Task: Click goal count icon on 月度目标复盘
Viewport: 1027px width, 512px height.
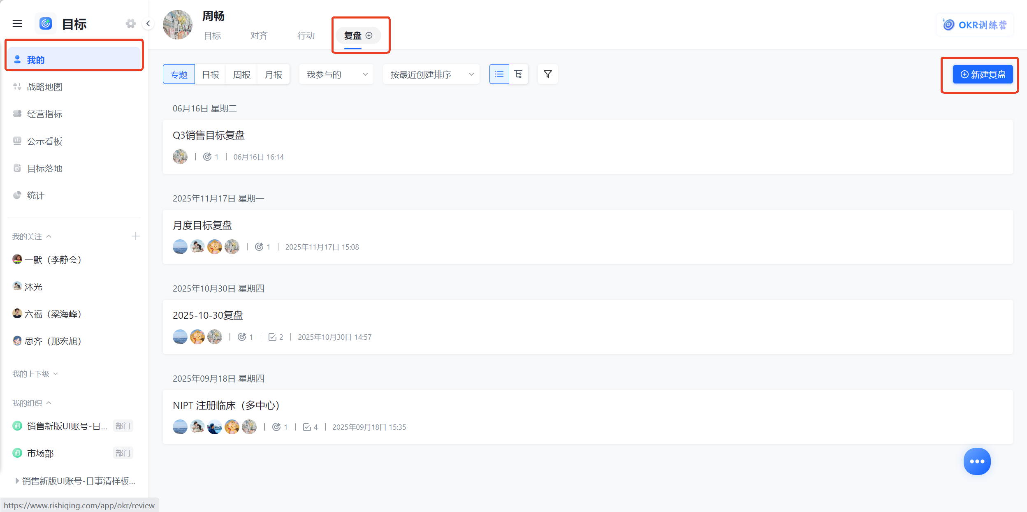Action: coord(259,247)
